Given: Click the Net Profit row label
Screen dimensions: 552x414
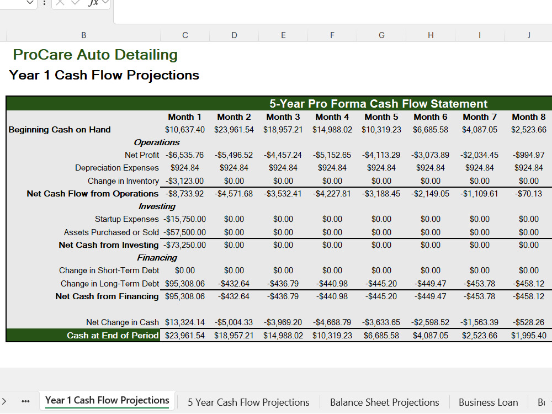Looking at the screenshot, I should [x=141, y=155].
